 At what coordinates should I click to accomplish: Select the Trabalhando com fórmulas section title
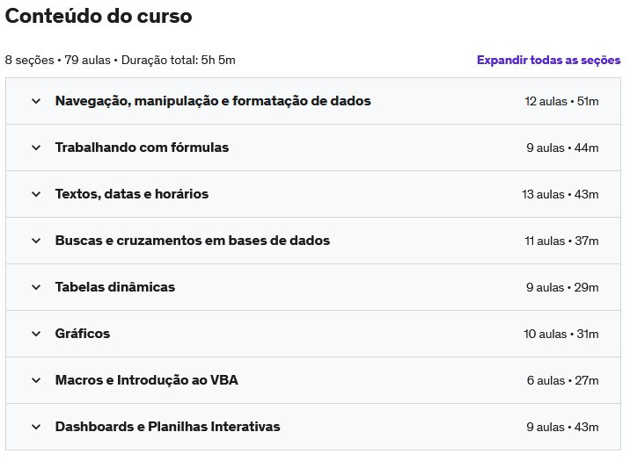coord(142,148)
